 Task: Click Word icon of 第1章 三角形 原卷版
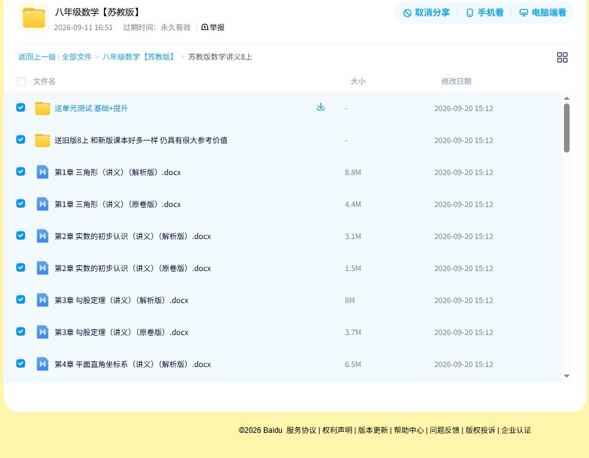(x=43, y=204)
